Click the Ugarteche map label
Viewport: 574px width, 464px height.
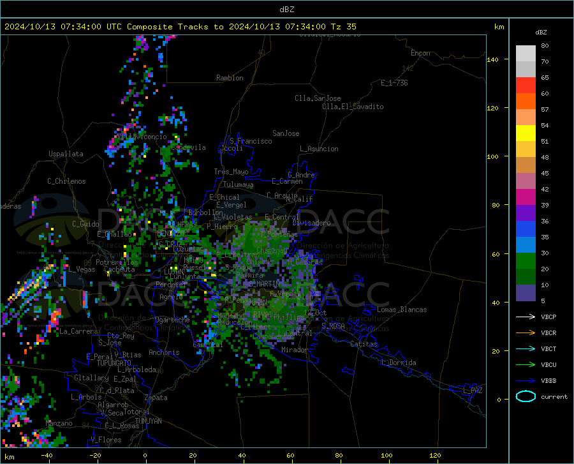click(172, 320)
